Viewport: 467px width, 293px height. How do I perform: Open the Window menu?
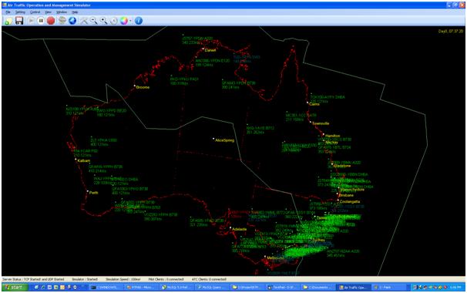(62, 12)
